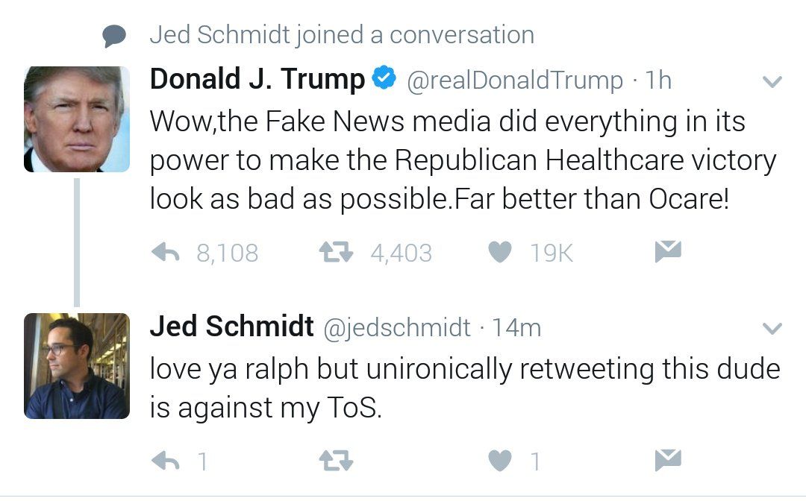Open the 1h timestamp of Trump's tweet
This screenshot has width=806, height=501.
pyautogui.click(x=658, y=80)
